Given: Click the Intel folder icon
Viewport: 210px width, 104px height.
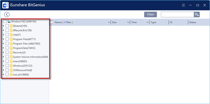Looking at the screenshot, I should [11, 35].
